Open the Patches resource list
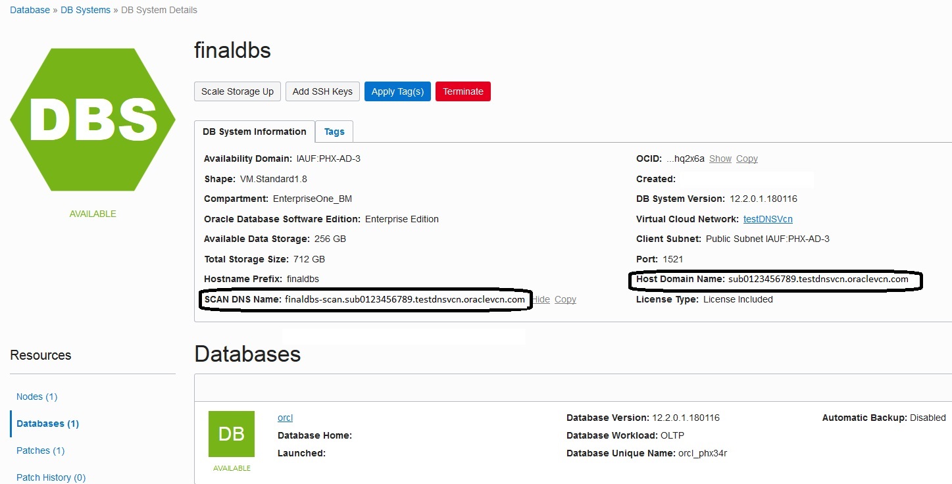 (39, 450)
